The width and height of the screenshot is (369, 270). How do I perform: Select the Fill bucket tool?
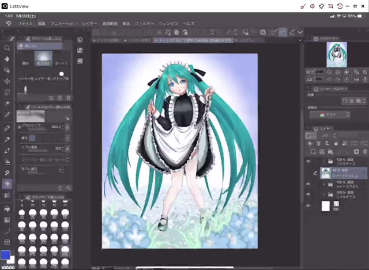coord(7,209)
